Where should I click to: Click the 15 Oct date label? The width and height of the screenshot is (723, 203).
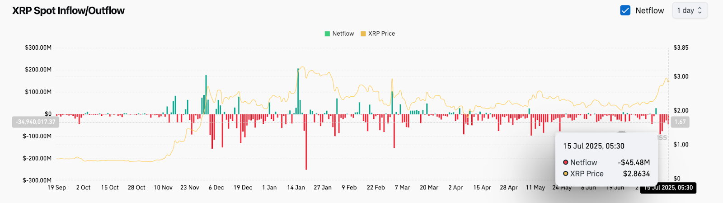[x=110, y=187]
